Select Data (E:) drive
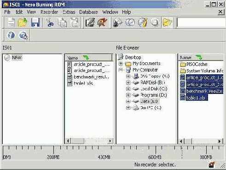The width and height of the screenshot is (226, 170). tap(149, 101)
